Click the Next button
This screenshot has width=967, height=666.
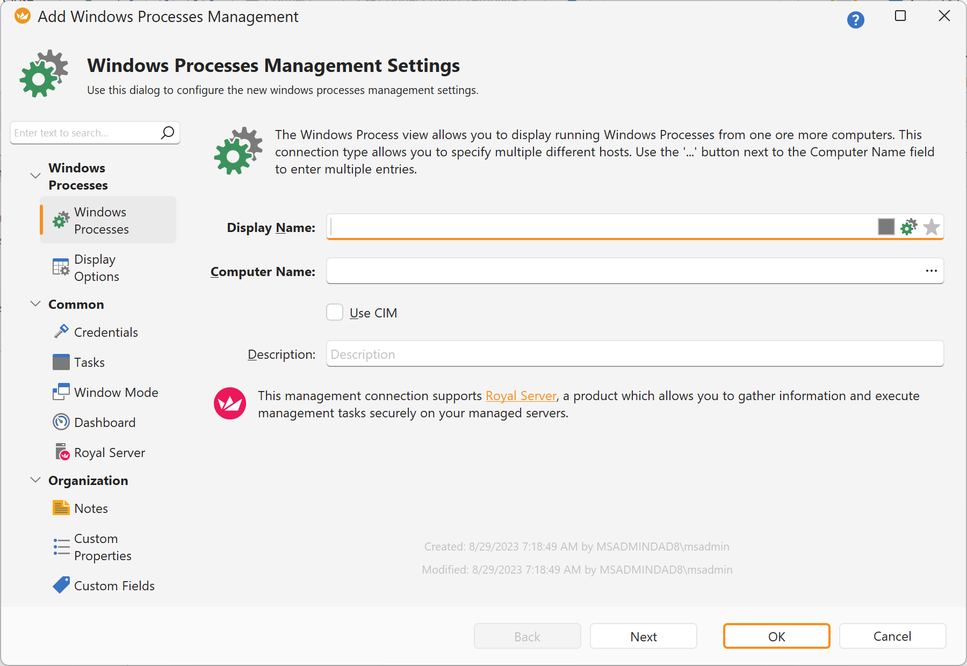coord(643,636)
